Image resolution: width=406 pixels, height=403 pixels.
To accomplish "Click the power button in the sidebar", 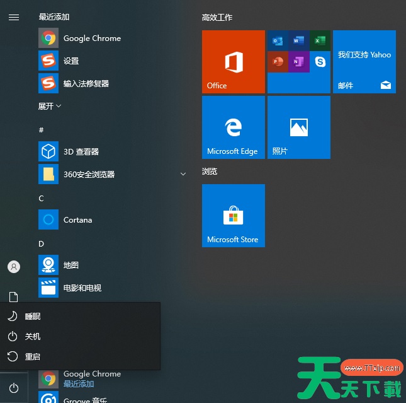I will coord(13,388).
